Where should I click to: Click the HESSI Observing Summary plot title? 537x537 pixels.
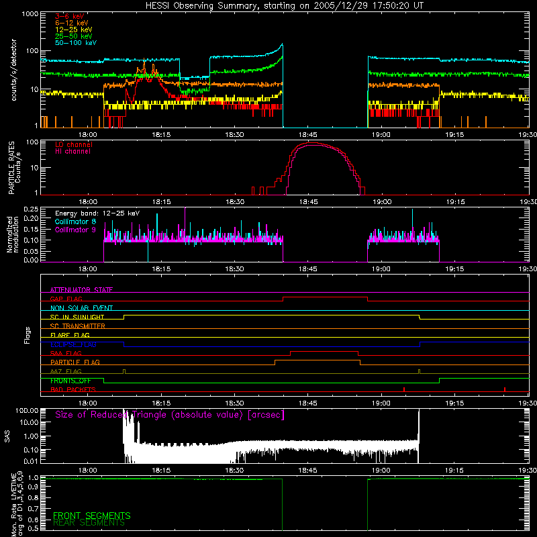[285, 6]
